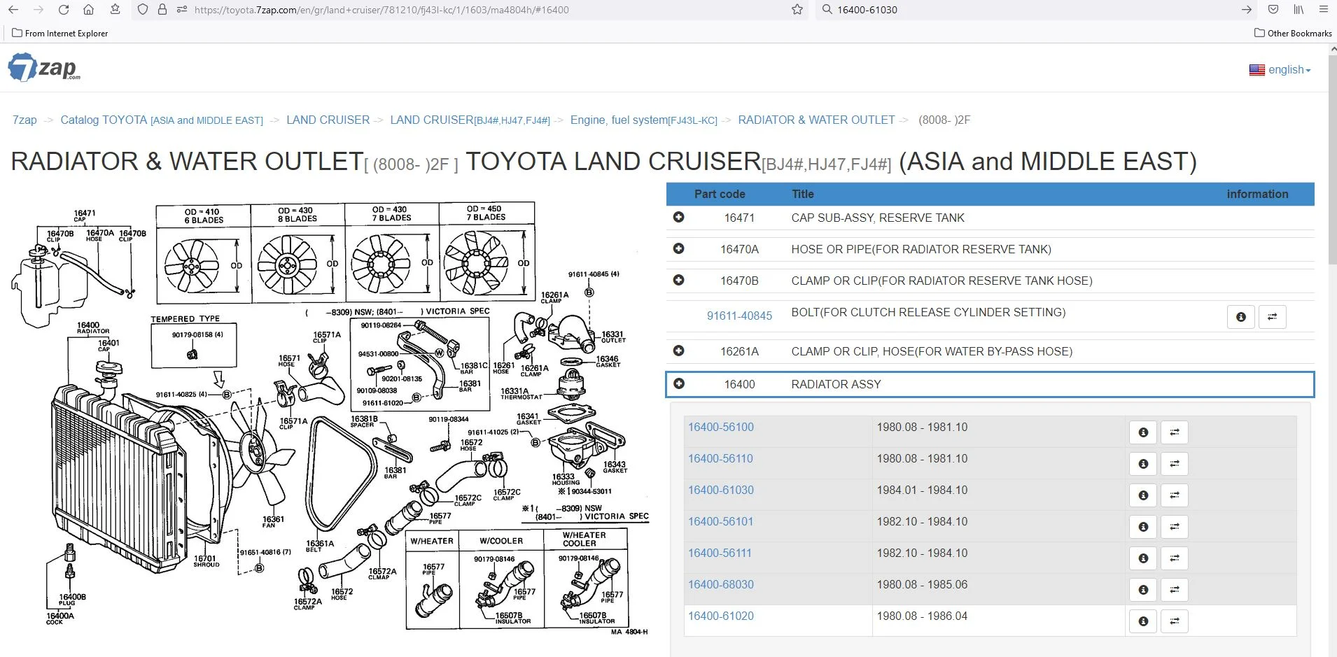This screenshot has height=657, width=1337.
Task: Open 7zap breadcrumb link
Action: (x=24, y=120)
